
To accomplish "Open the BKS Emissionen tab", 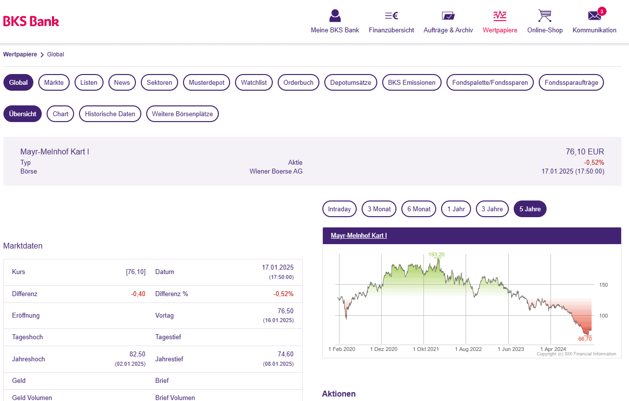I will click(x=412, y=82).
